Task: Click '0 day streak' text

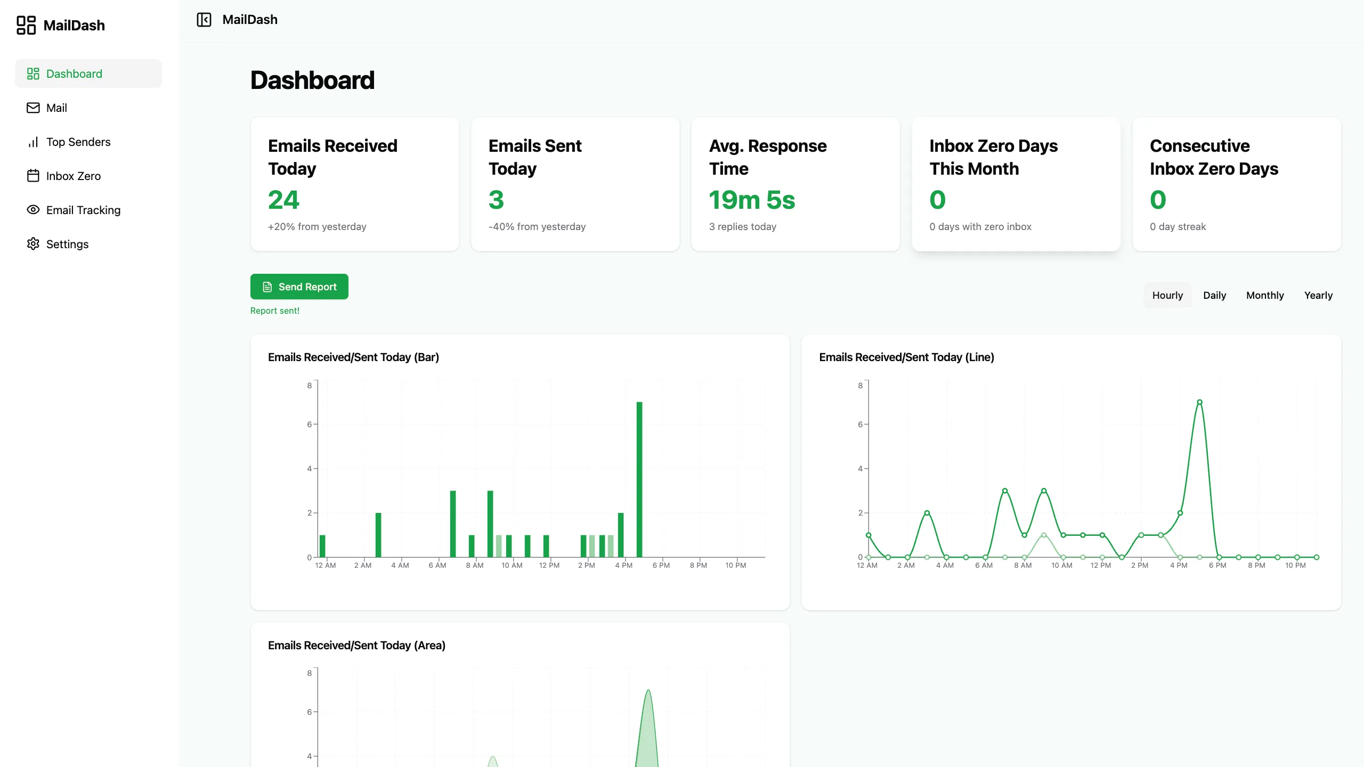Action: [x=1178, y=226]
